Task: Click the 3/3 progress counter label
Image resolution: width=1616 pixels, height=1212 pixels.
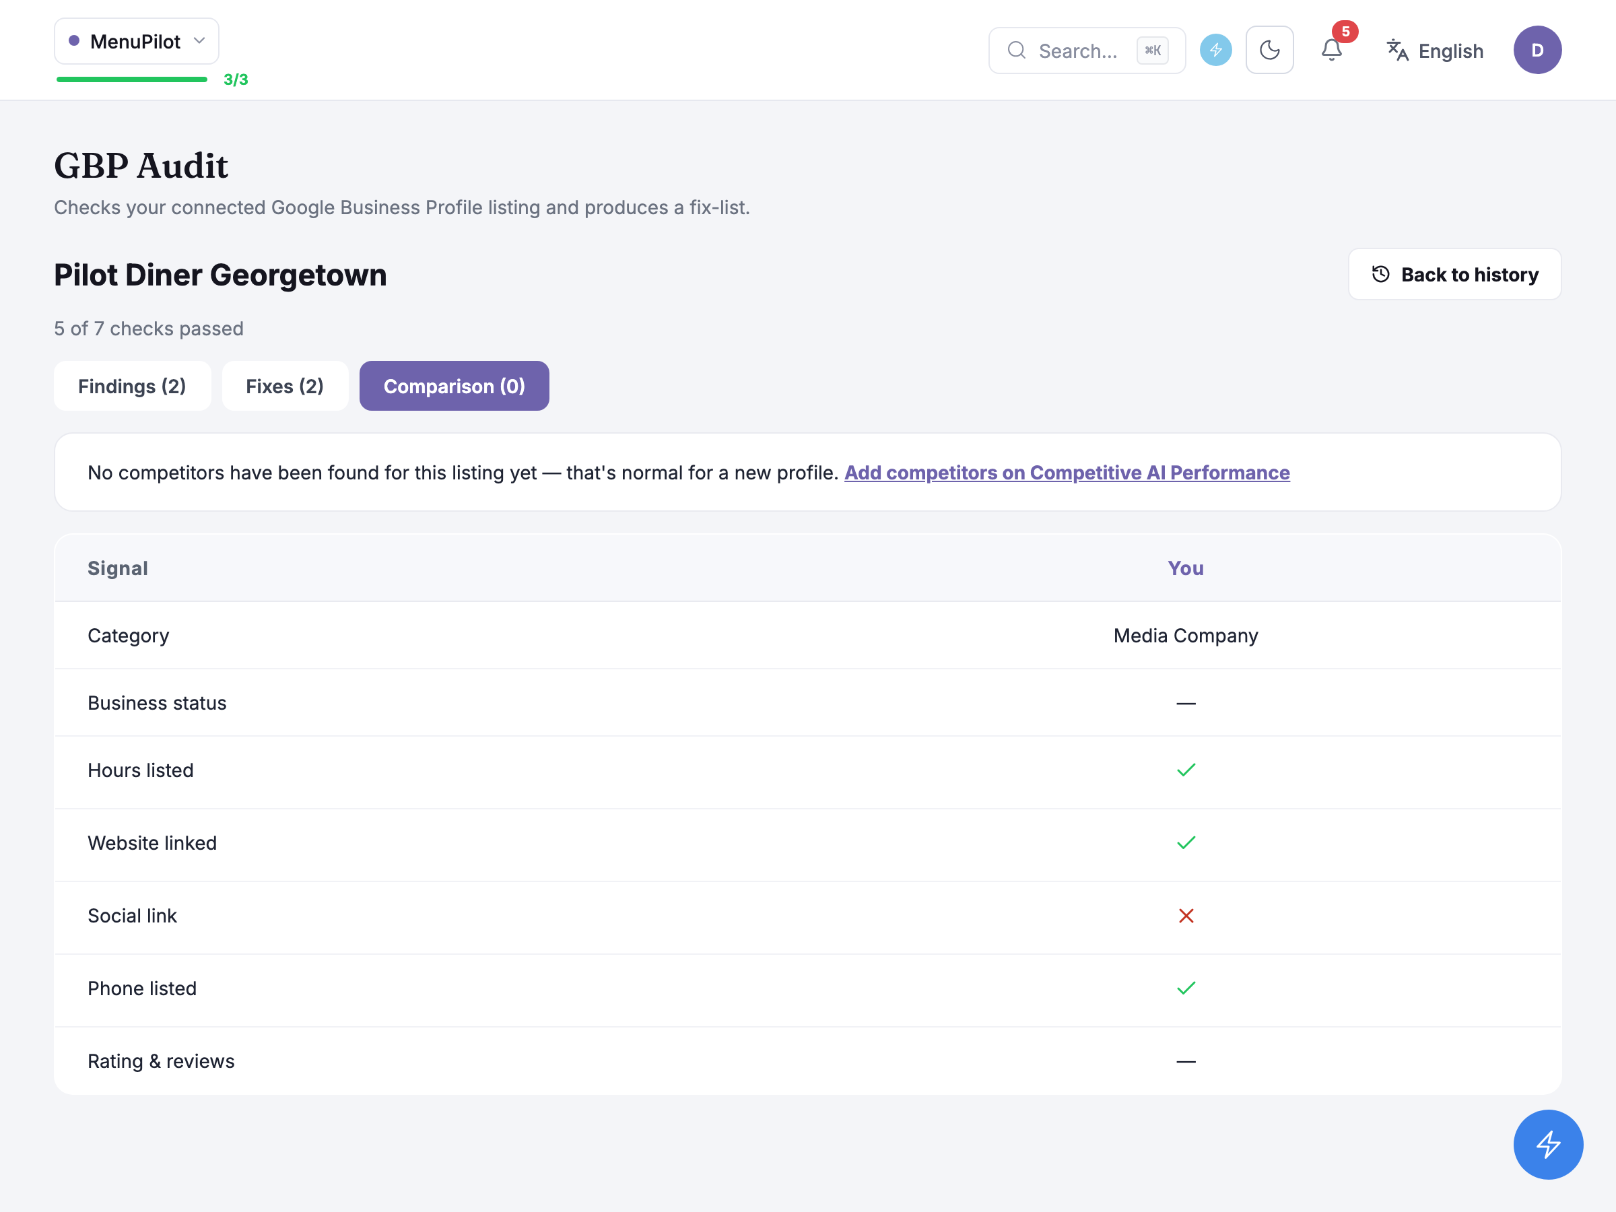Action: tap(235, 79)
